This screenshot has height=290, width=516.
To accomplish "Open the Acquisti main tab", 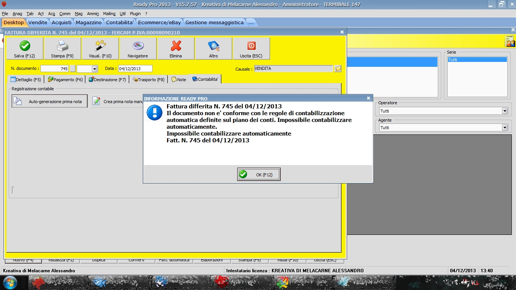I will (x=61, y=22).
